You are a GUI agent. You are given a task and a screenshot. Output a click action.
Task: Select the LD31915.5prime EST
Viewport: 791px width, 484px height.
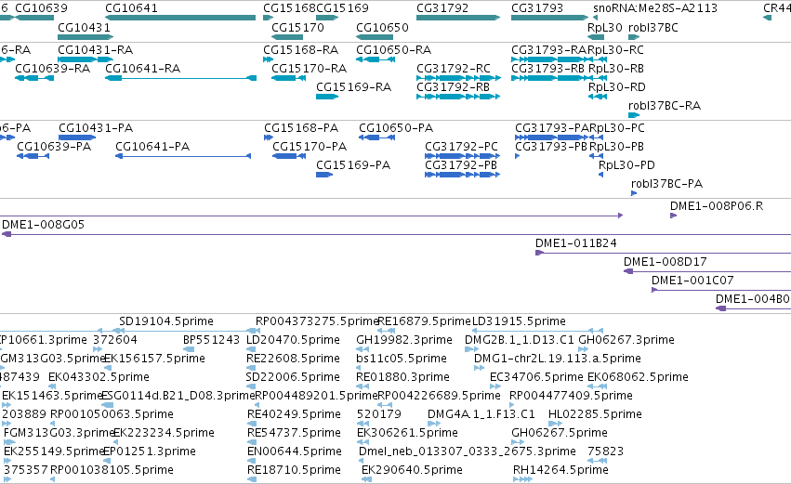pos(519,321)
